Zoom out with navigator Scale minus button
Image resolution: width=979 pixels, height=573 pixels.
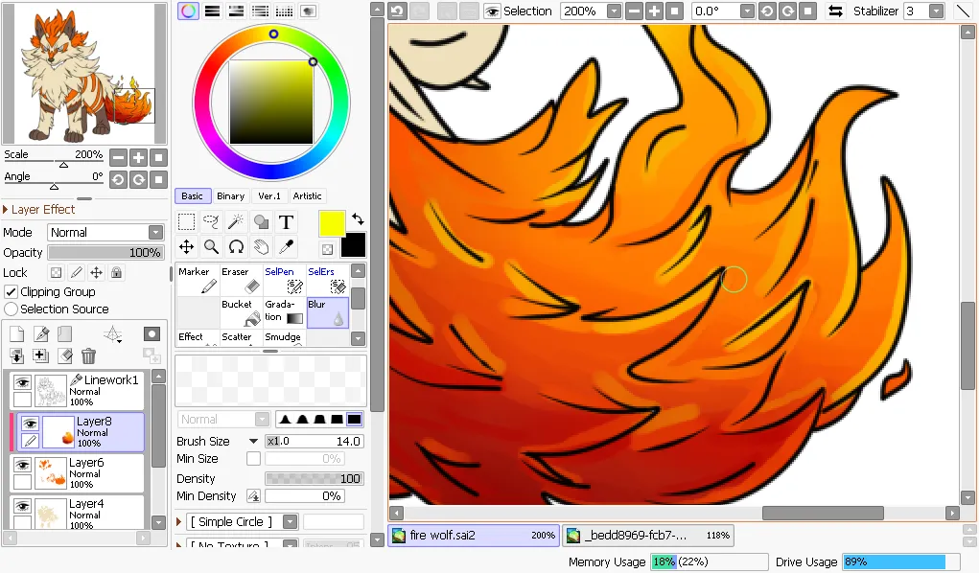[x=118, y=158]
